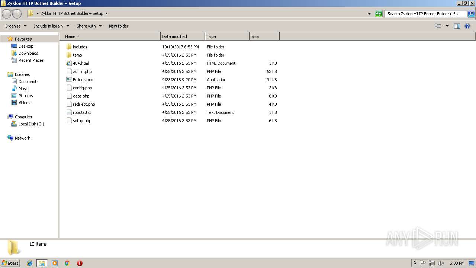Click the network tray icon
476x268 pixels.
[x=432, y=263]
